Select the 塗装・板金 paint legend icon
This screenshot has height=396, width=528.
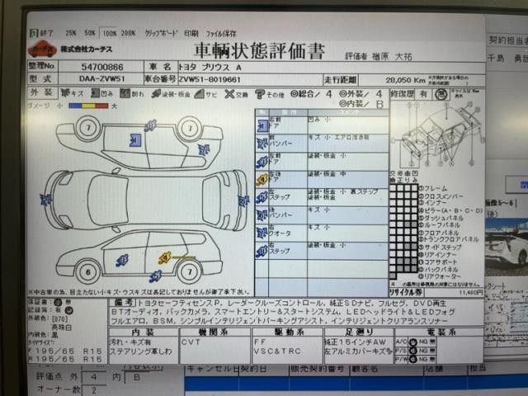(x=156, y=93)
